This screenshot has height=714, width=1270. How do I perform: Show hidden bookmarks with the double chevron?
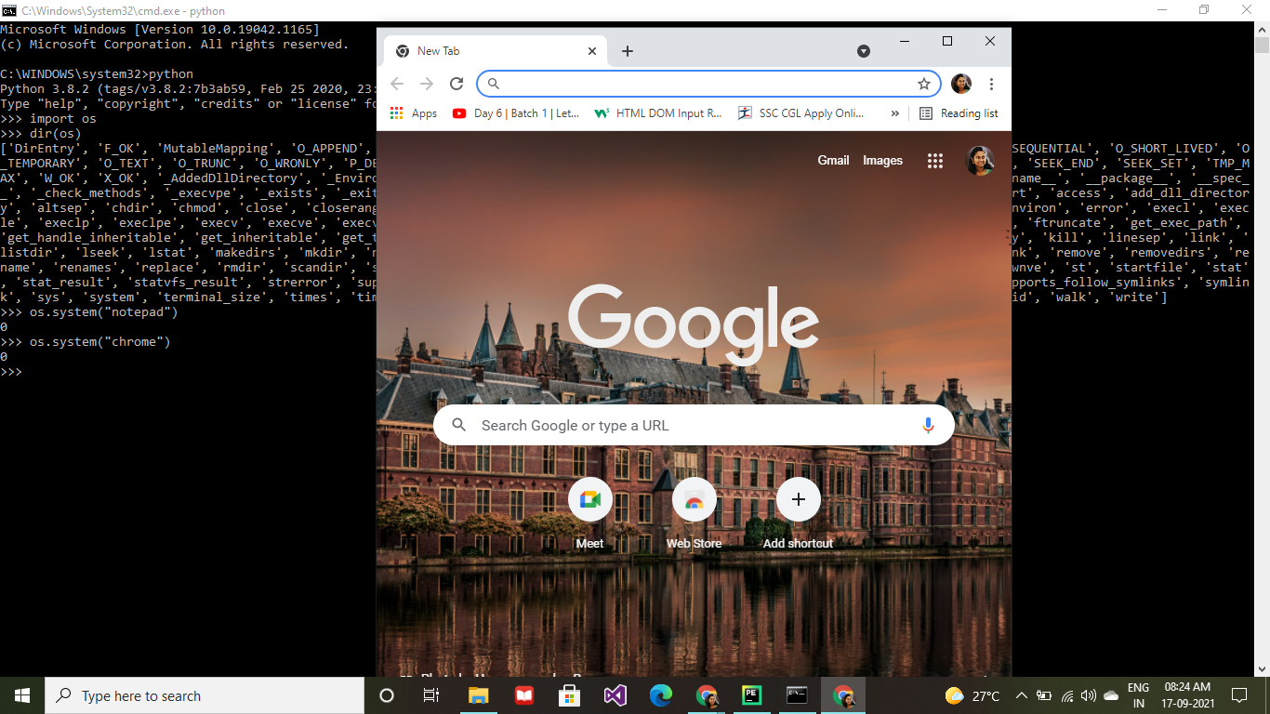coord(895,112)
